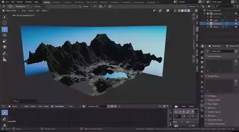The width and height of the screenshot is (239, 132).
Task: Hide Plane.001 with its eye icon
Action: click(x=236, y=24)
